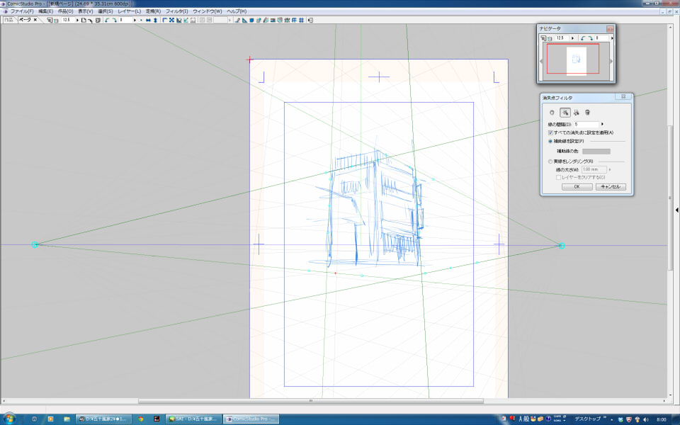Click the guide line color swatch
680x425 pixels.
tap(596, 151)
